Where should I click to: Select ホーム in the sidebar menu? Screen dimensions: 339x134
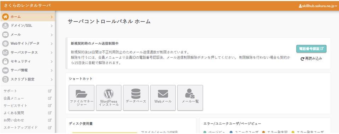27,17
